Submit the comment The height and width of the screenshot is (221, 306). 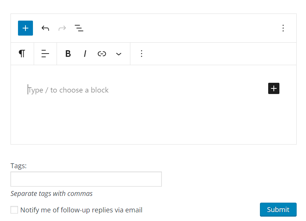coord(278,210)
